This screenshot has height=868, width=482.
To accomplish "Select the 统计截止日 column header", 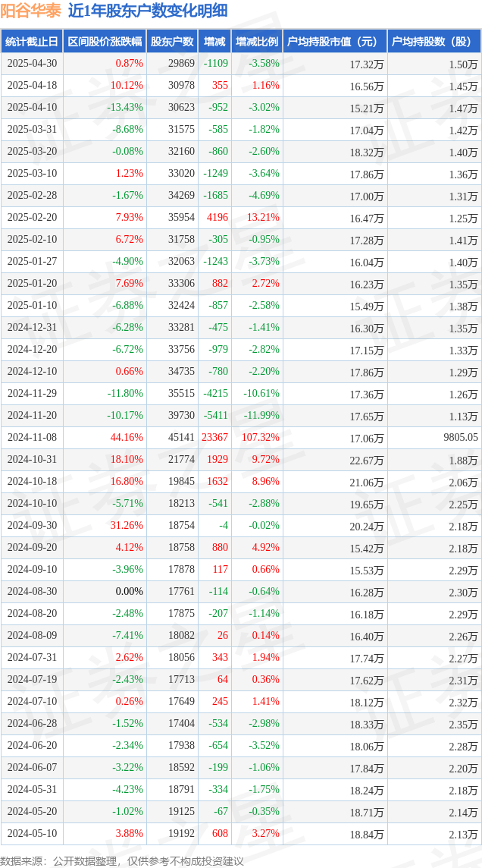I will click(x=31, y=42).
